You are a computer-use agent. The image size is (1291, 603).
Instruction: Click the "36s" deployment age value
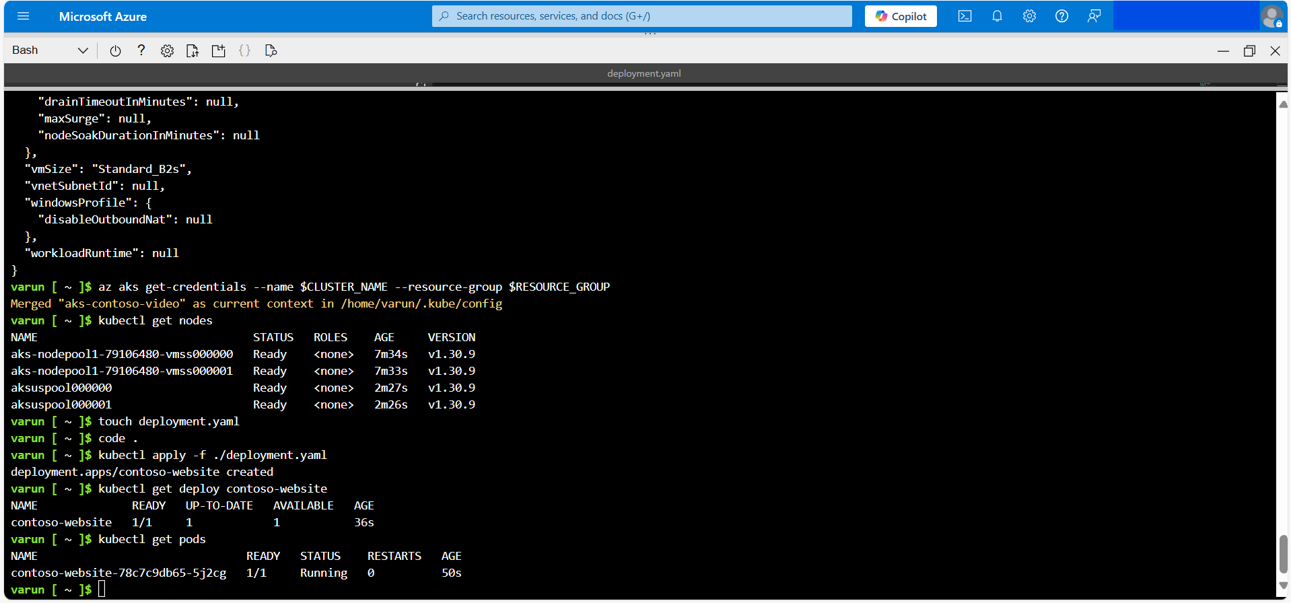point(364,522)
